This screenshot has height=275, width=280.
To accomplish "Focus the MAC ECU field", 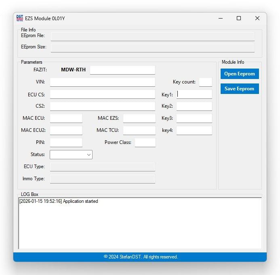I will click(x=66, y=119).
